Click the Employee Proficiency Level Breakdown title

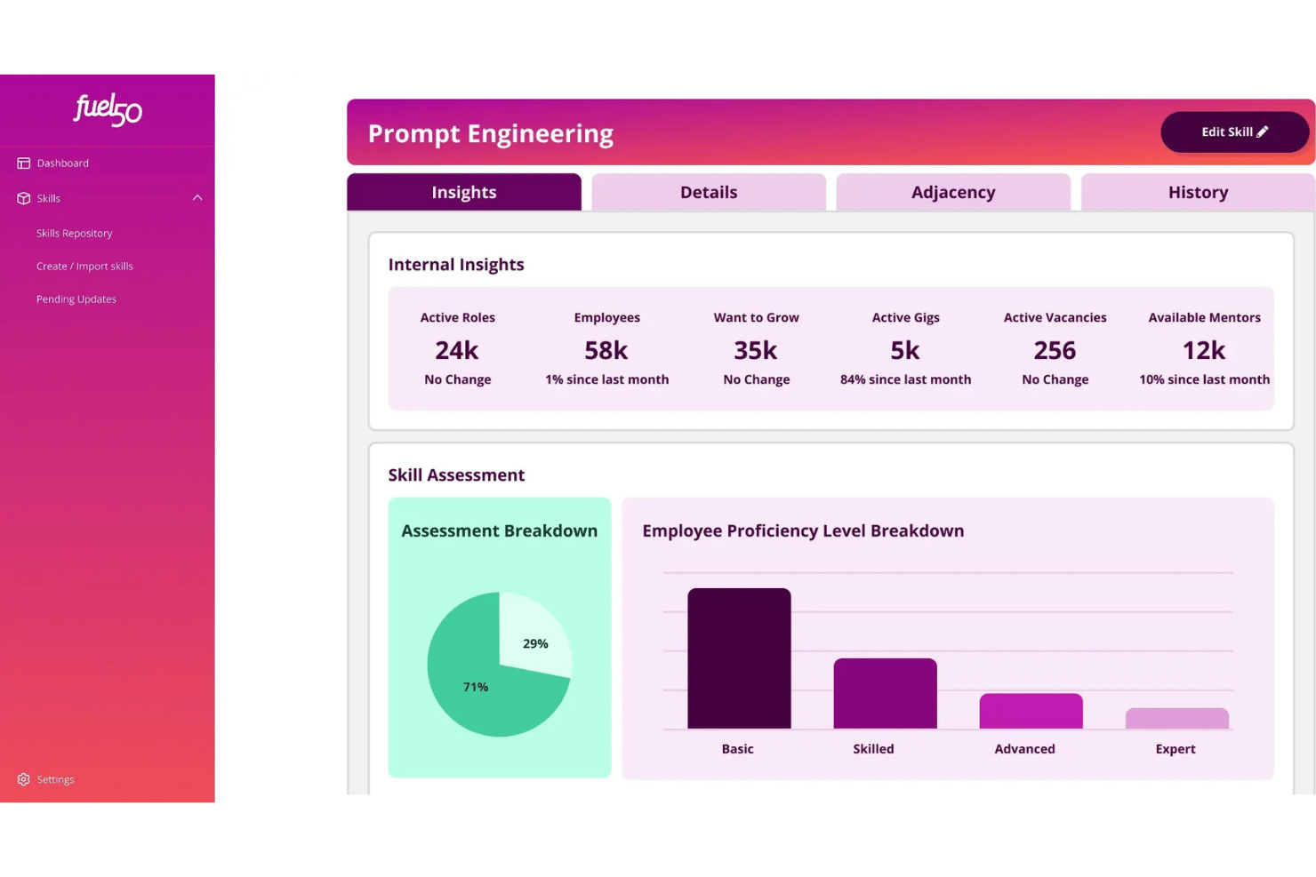(803, 530)
